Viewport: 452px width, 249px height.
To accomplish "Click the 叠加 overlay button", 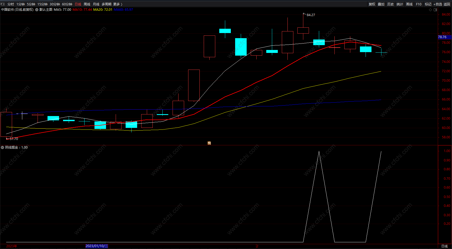I will coord(381,4).
